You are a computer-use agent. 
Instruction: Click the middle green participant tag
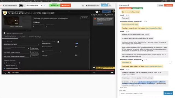coord(135,8)
